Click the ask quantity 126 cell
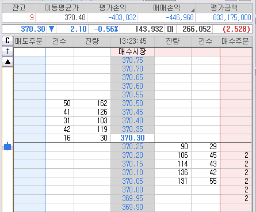256x212 pixels. [x=92, y=112]
